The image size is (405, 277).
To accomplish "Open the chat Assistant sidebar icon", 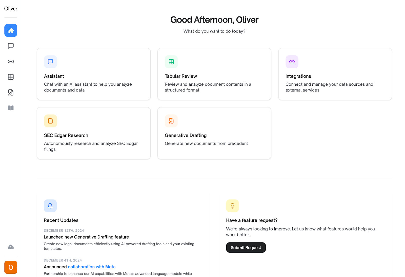I will tap(11, 46).
